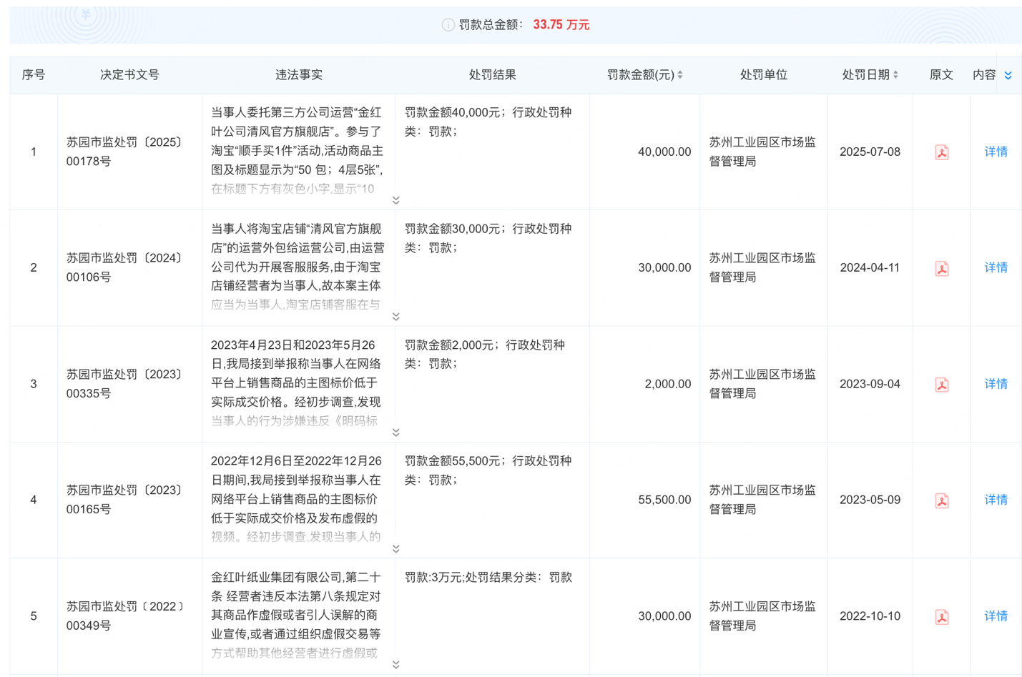Open PDF original for 2024-04-11 penalty
1022x677 pixels.
[941, 268]
